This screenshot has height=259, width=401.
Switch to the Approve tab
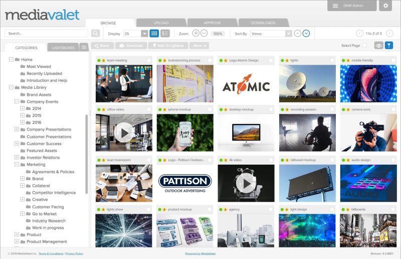tap(212, 23)
